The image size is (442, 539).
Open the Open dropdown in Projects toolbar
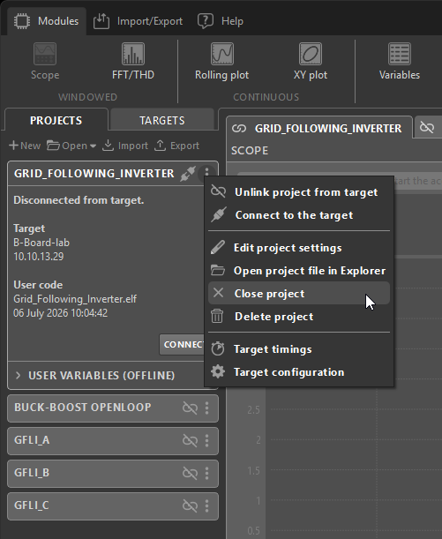coord(71,146)
